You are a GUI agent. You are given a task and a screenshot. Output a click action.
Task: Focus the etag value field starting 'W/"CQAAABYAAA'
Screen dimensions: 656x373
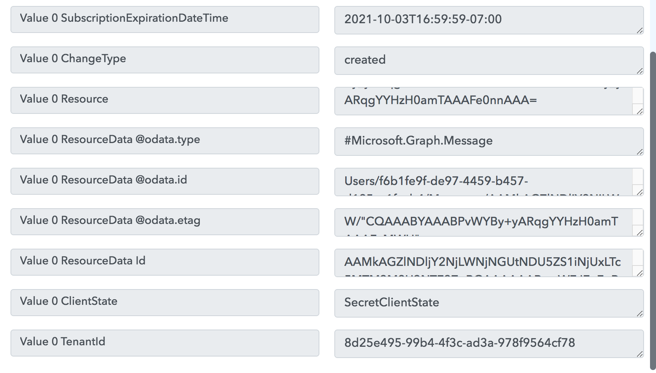point(484,222)
